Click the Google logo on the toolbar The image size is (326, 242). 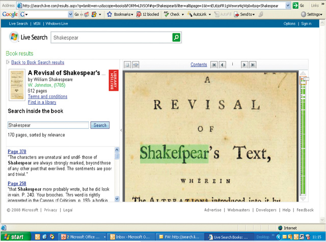(10, 14)
